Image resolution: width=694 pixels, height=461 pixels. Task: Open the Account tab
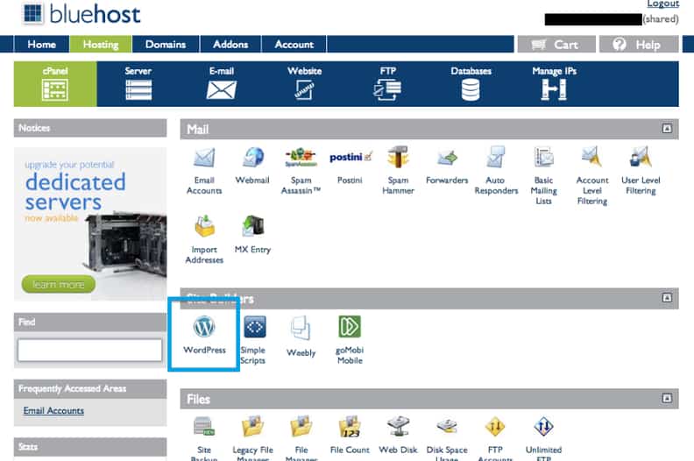coord(294,45)
